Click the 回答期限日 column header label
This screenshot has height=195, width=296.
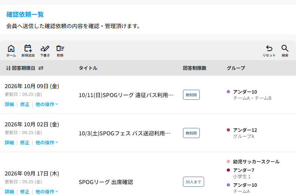coord(23,68)
